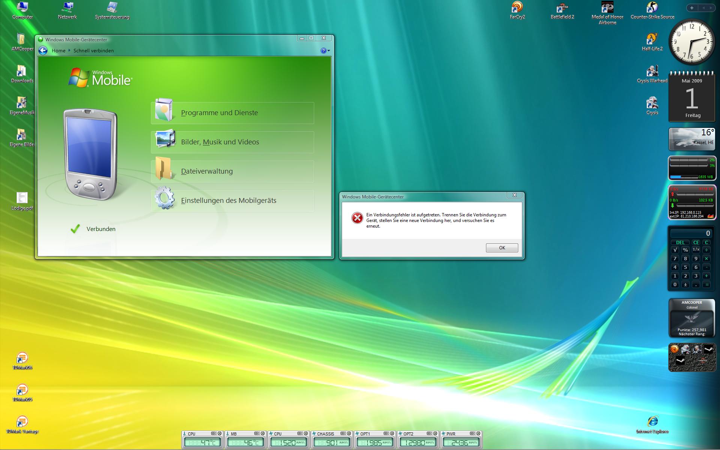Click the Dateiverwaltung folder icon

[164, 169]
